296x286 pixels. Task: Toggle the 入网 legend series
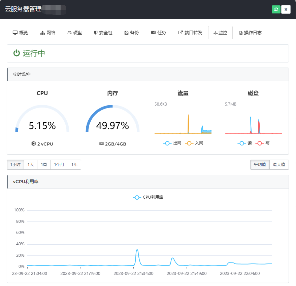(194, 144)
